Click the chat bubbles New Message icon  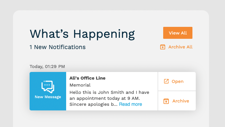(48, 87)
